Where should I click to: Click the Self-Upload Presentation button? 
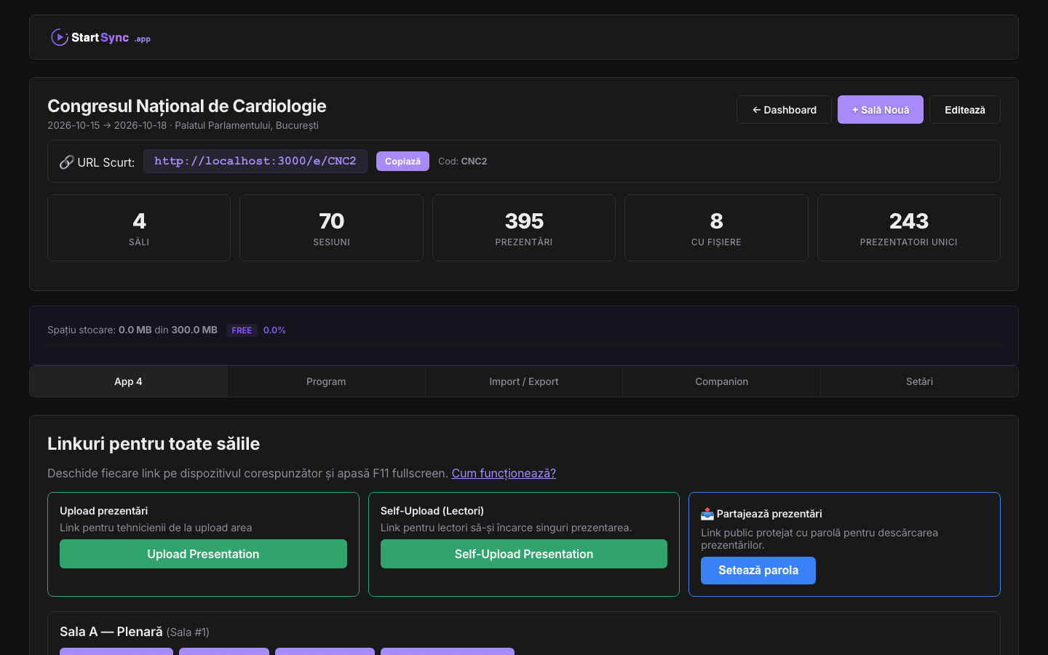click(x=524, y=554)
